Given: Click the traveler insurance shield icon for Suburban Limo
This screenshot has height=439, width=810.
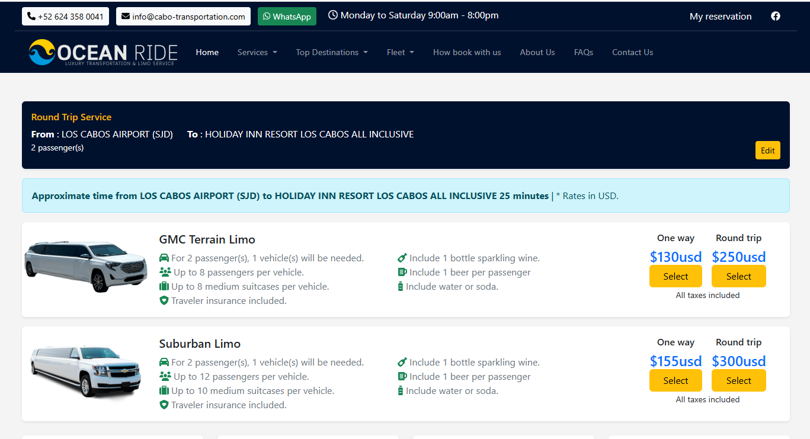Looking at the screenshot, I should (x=164, y=405).
